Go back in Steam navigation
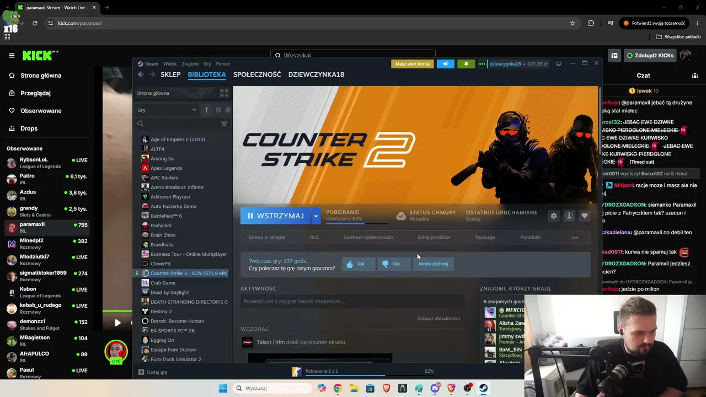Image resolution: width=706 pixels, height=397 pixels. [141, 74]
